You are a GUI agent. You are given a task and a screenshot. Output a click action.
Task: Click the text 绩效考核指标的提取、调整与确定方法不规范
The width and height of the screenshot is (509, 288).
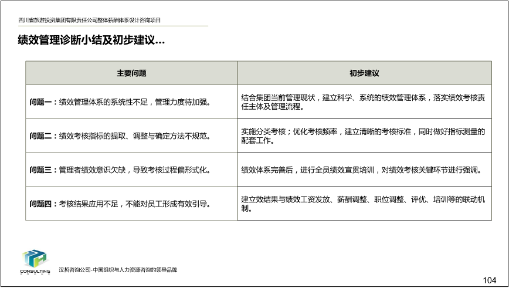134,136
